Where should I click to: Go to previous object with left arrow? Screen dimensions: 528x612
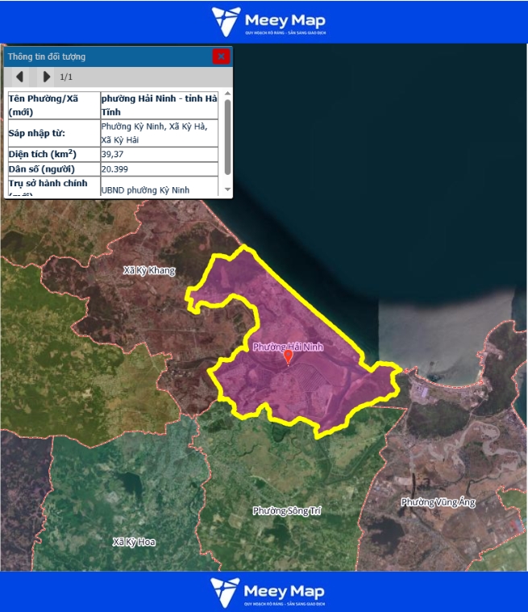[x=20, y=77]
